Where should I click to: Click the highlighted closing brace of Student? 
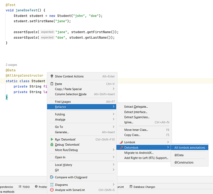click(7, 97)
